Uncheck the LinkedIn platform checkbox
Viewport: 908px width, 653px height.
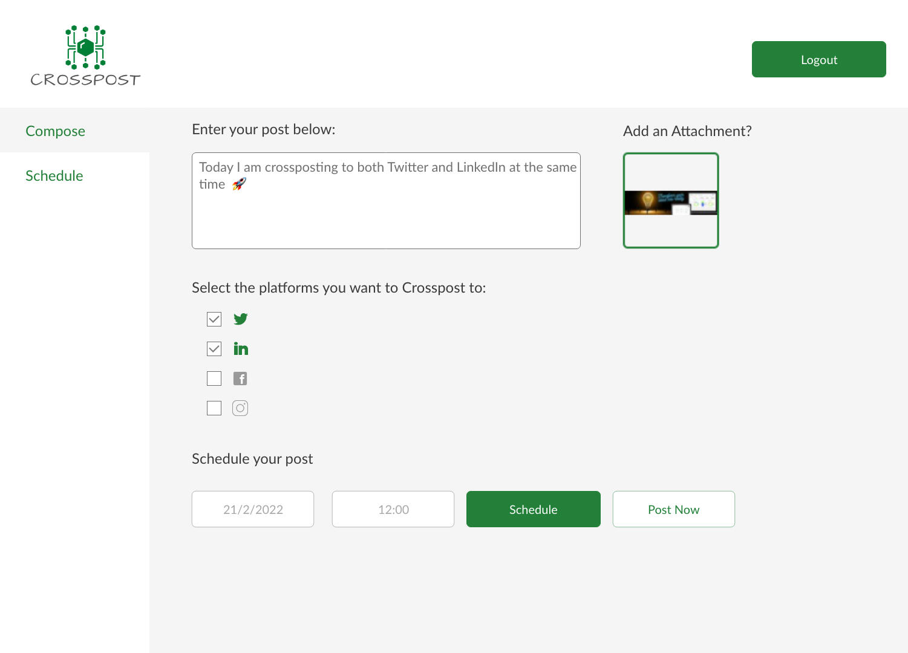click(214, 349)
